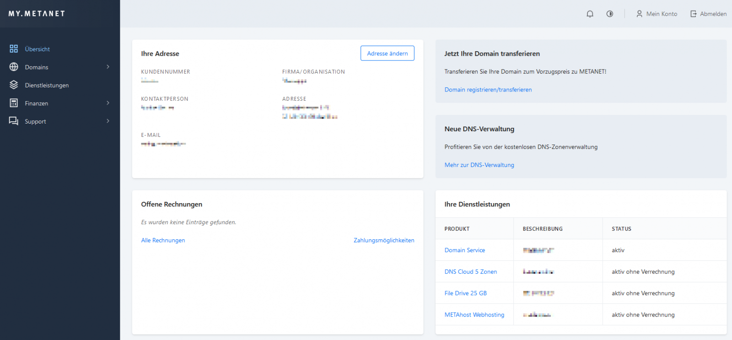Open the Alle Rechnungen link
The image size is (732, 340).
coord(163,240)
